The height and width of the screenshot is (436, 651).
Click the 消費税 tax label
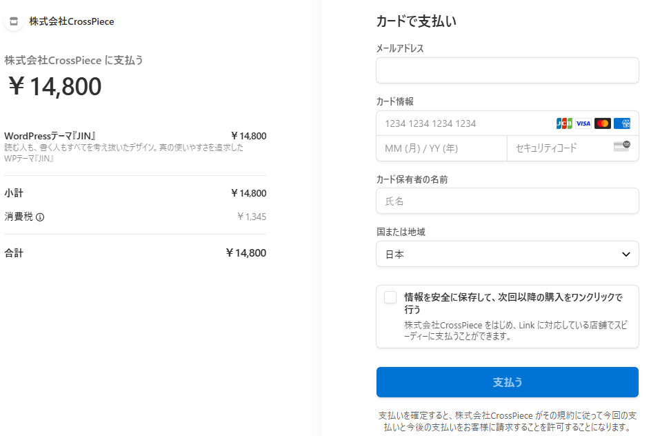point(19,217)
